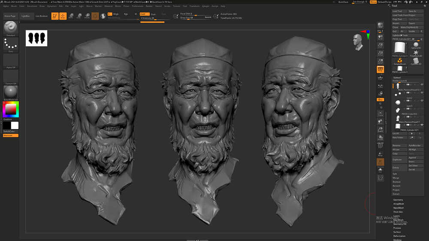Select the white main color swatch
The height and width of the screenshot is (241, 429).
15,126
